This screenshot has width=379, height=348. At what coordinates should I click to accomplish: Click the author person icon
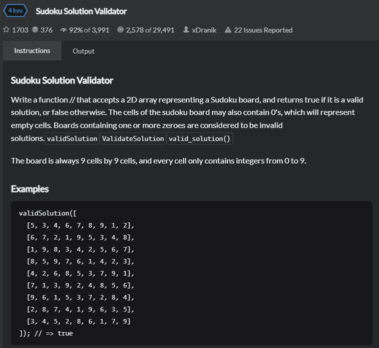pyautogui.click(x=186, y=30)
